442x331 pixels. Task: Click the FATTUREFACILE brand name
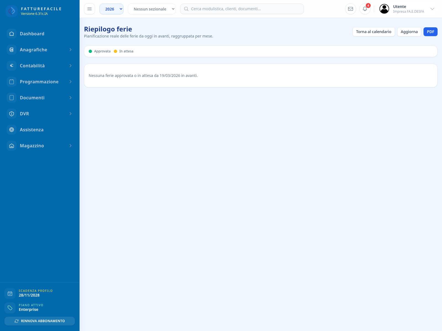coord(41,9)
